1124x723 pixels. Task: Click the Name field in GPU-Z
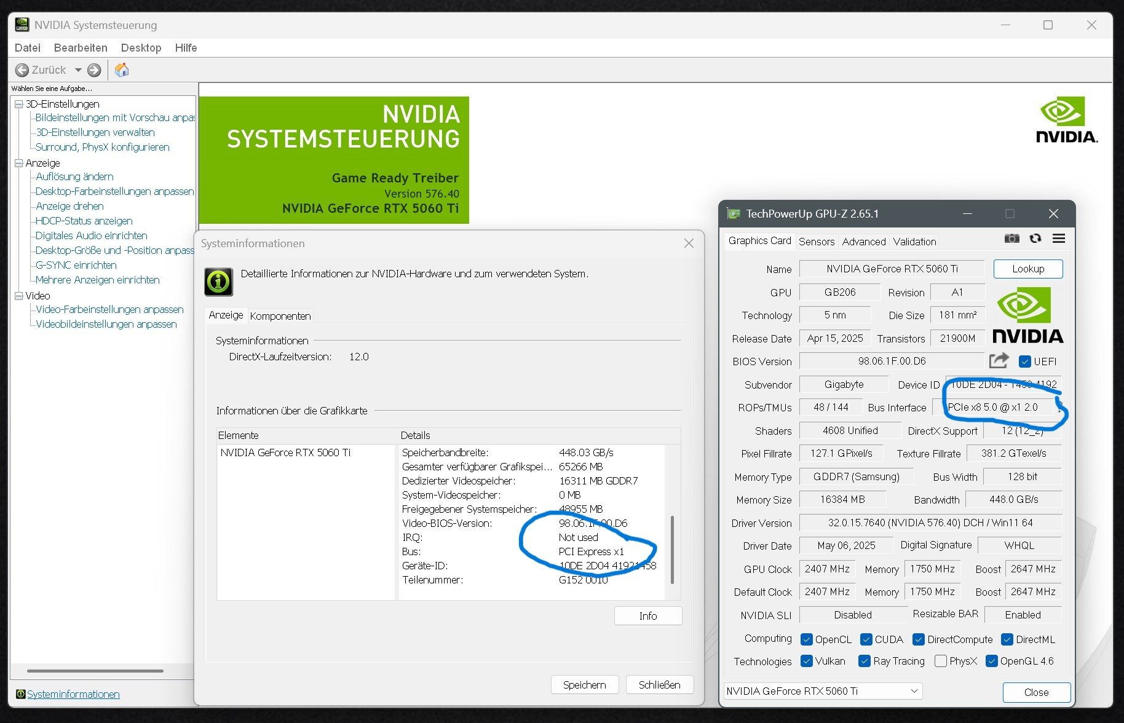(x=892, y=269)
